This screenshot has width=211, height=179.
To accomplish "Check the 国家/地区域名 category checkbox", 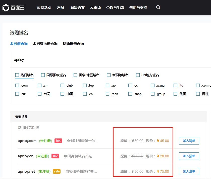I will tap(75, 75).
